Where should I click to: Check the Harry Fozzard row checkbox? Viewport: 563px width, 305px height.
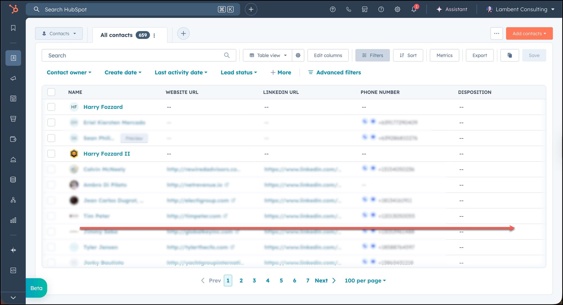click(51, 107)
